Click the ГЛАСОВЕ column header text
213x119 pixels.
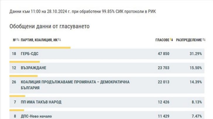tap(162, 40)
